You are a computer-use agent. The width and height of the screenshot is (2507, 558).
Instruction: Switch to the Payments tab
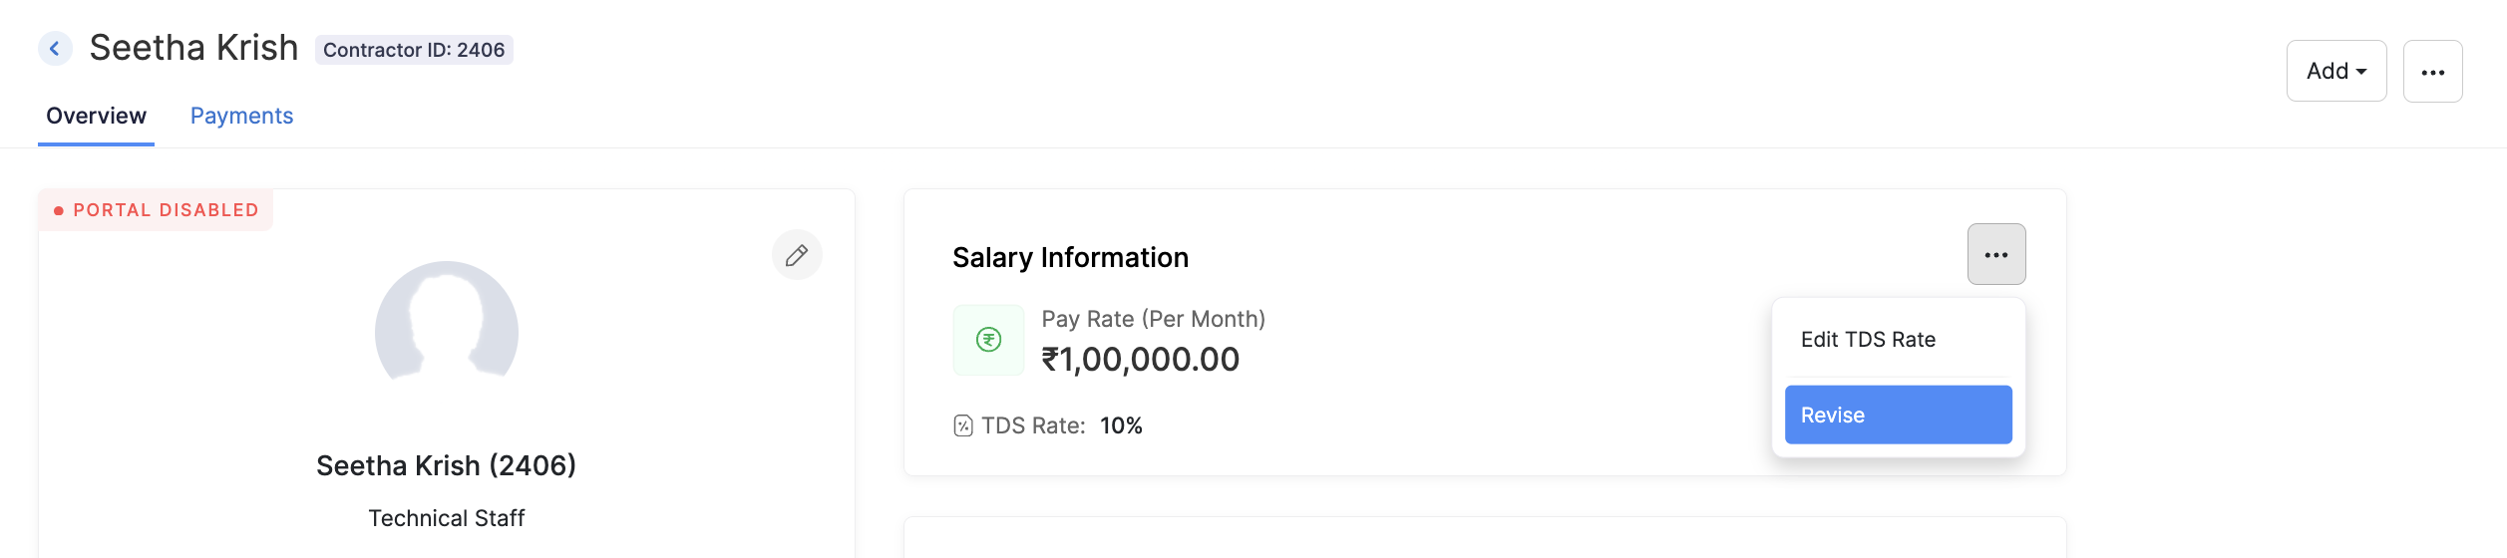[241, 117]
